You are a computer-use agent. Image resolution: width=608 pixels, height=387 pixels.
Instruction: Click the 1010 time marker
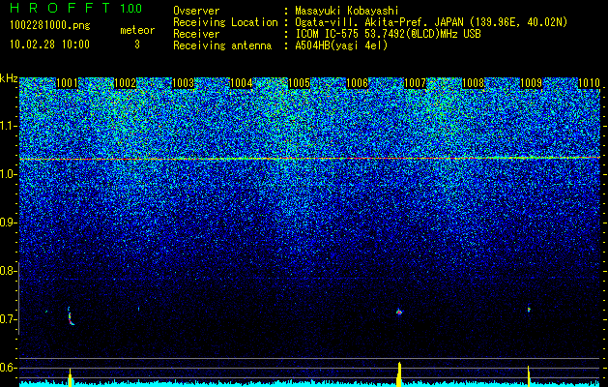point(589,83)
